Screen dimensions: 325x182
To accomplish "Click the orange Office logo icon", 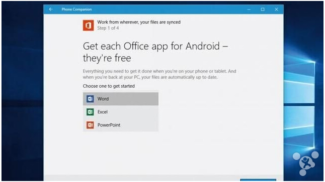I will [x=89, y=26].
